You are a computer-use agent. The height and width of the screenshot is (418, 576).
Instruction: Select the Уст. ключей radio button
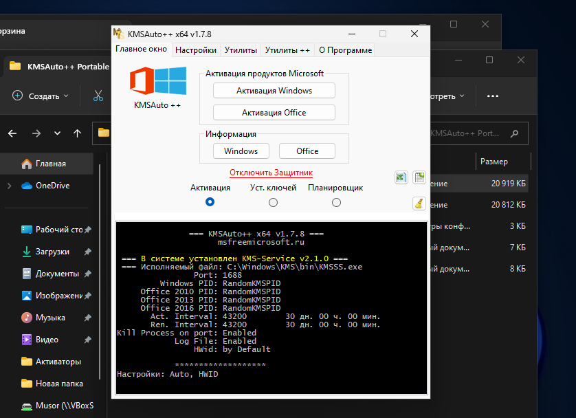(273, 202)
